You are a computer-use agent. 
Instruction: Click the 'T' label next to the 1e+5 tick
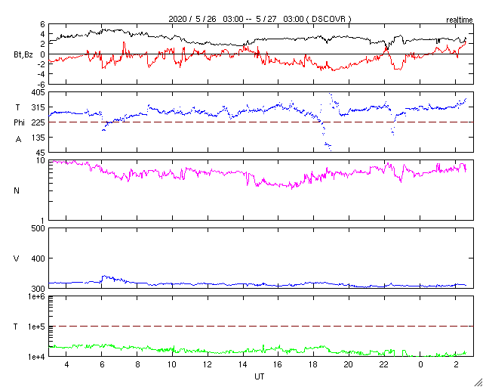(15, 327)
